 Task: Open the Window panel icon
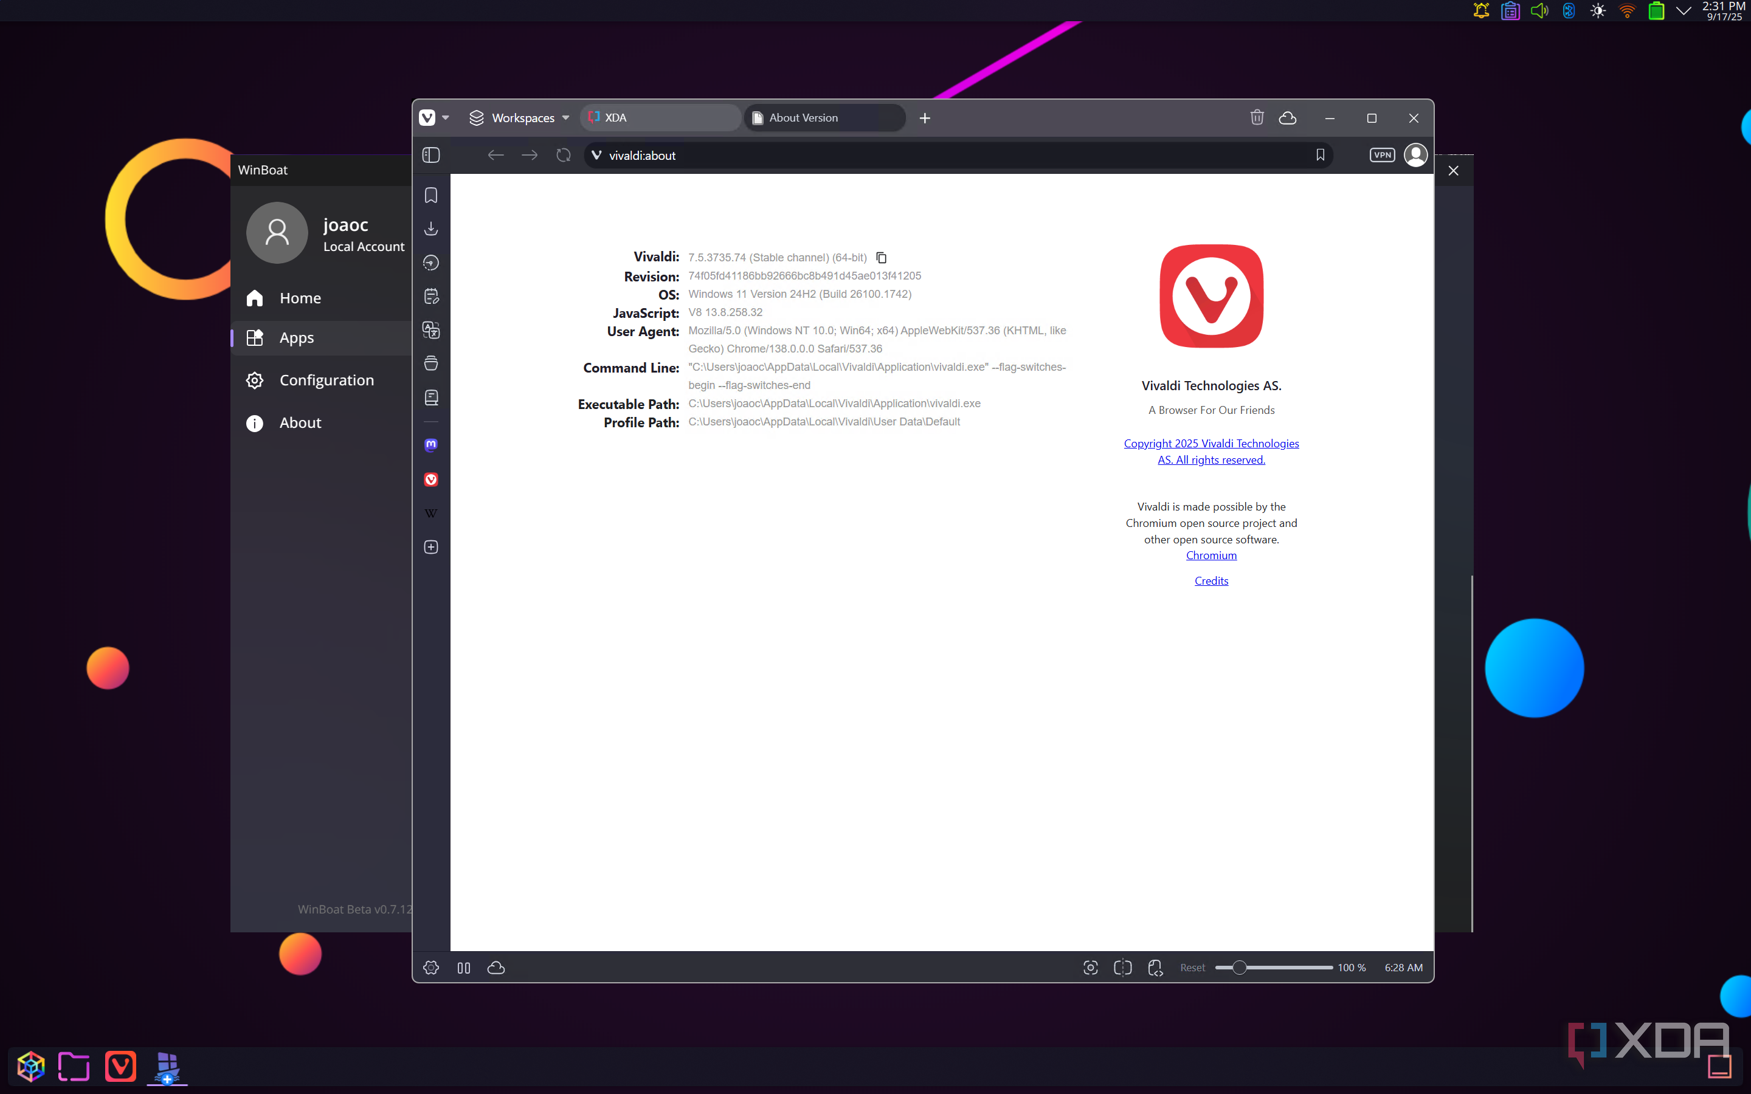[430, 363]
